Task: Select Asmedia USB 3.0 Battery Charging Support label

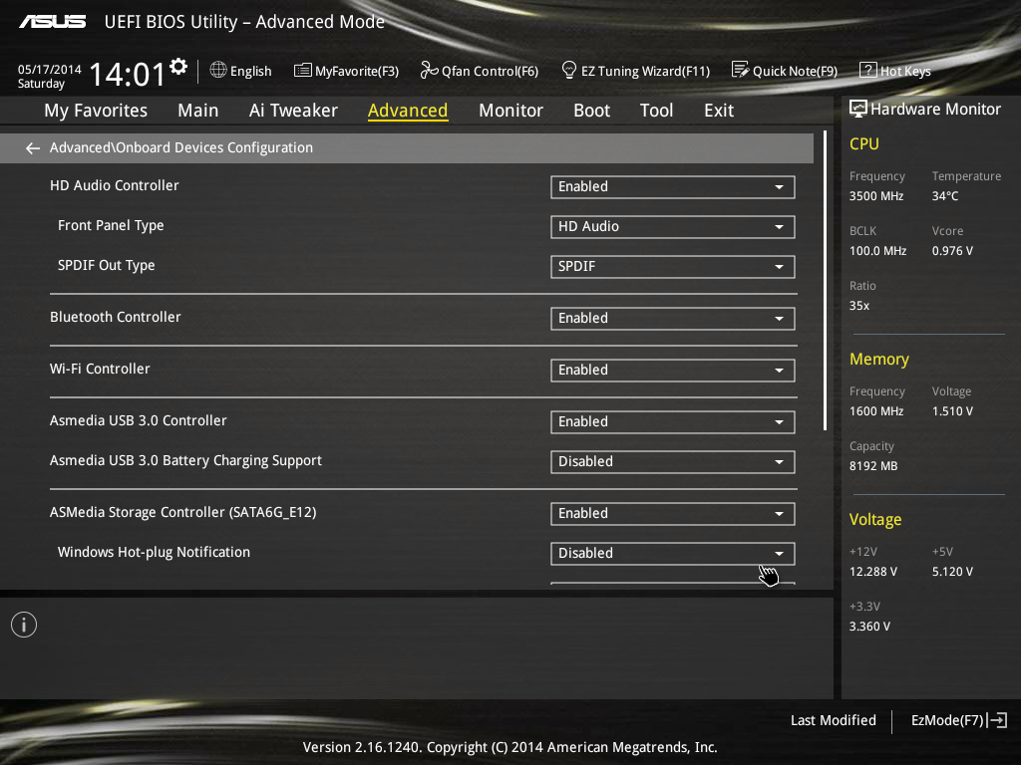Action: [185, 460]
